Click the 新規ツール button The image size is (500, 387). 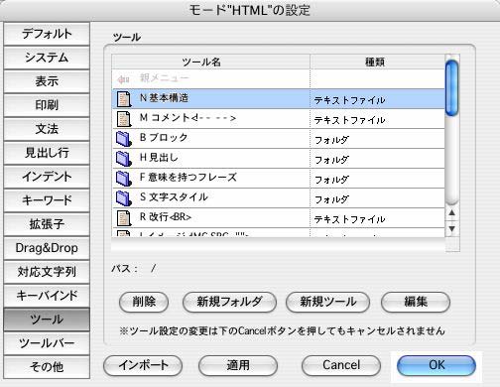[x=327, y=302]
